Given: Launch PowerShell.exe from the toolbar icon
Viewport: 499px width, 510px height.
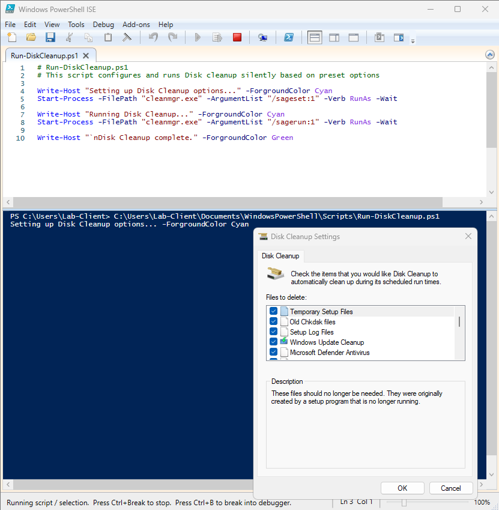Looking at the screenshot, I should point(289,37).
